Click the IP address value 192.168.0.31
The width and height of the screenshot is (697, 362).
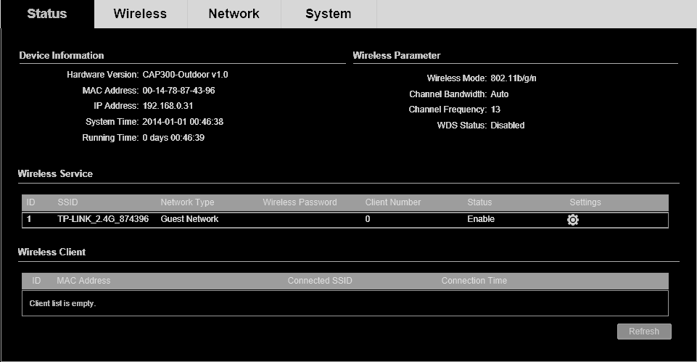168,106
